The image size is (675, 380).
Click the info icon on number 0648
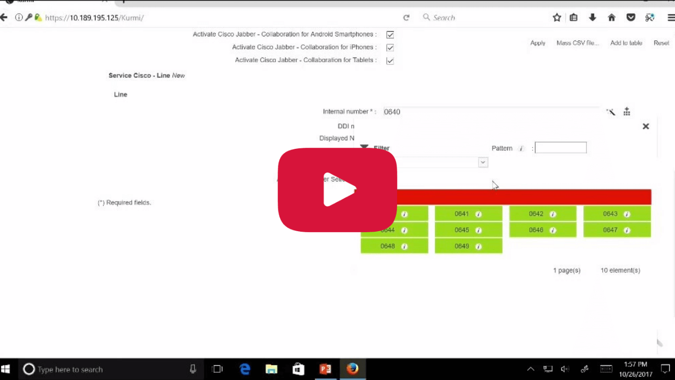[x=404, y=246]
